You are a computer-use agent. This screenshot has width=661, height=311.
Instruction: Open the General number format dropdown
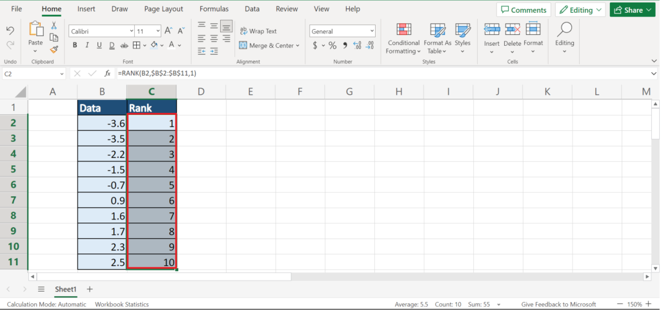pos(342,31)
